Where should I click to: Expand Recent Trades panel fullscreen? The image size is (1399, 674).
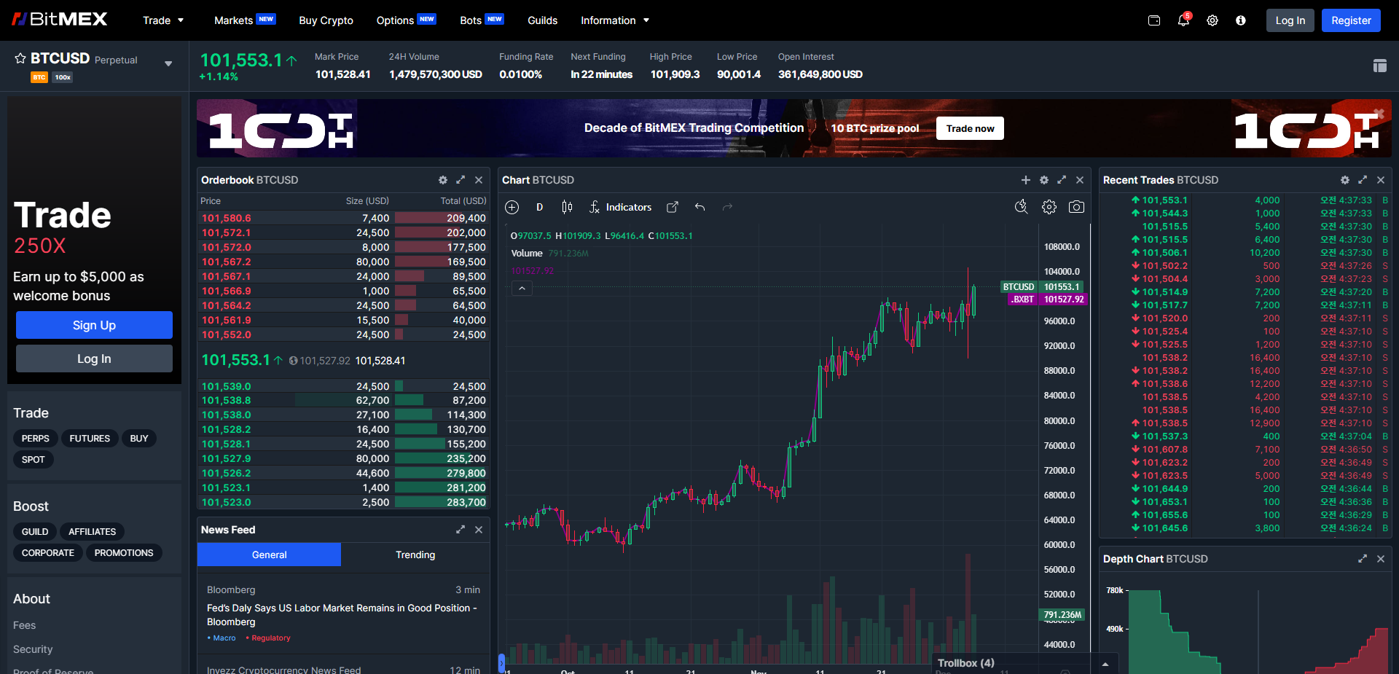(x=1363, y=180)
